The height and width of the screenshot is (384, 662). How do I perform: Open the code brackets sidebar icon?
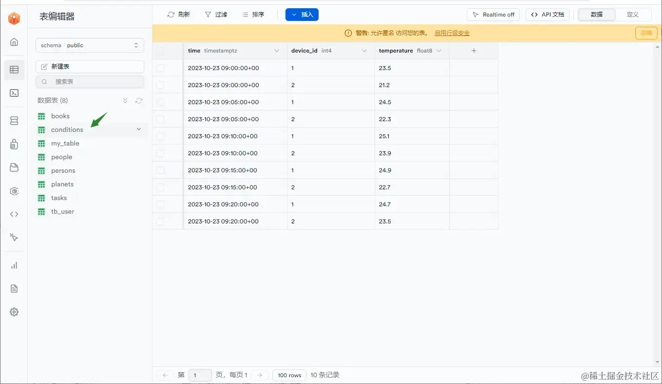point(14,214)
